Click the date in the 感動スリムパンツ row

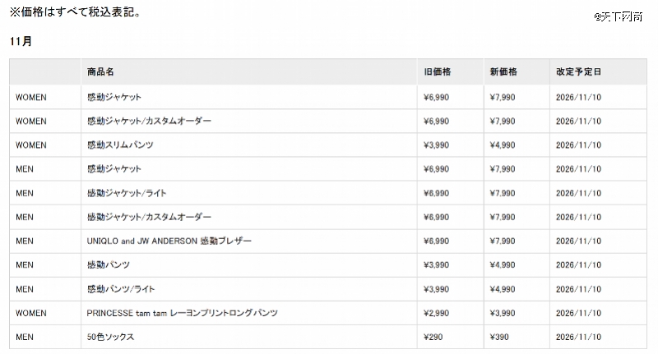click(x=579, y=145)
